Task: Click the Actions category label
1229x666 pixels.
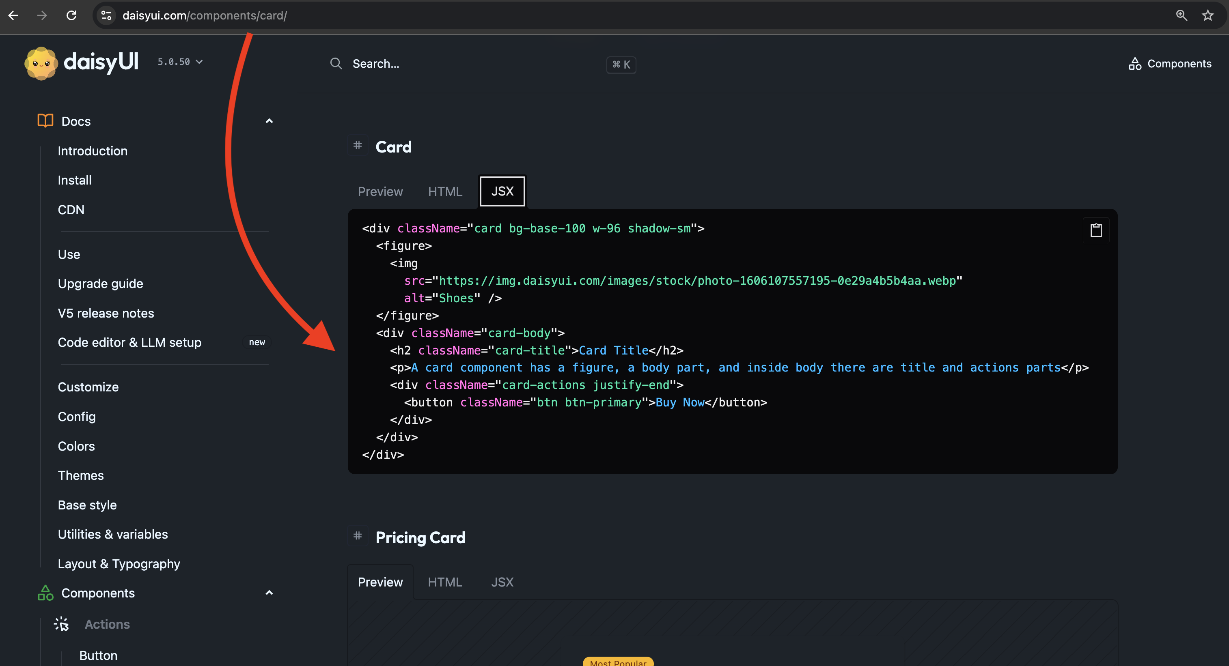Action: click(107, 624)
